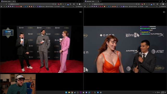The width and height of the screenshot is (167, 94).
Task: Open the Looper bookmark in left window
Action: [x=63, y=7]
